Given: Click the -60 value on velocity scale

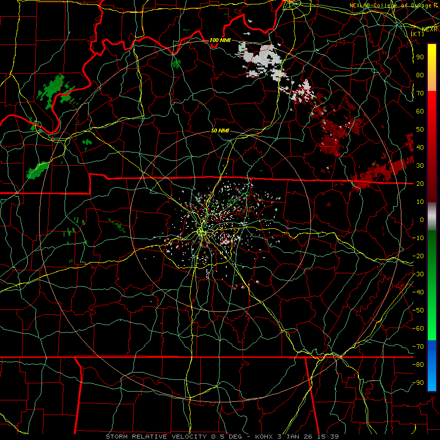Looking at the screenshot, I should pos(418,329).
